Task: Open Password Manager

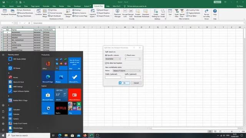Action: (117, 13)
